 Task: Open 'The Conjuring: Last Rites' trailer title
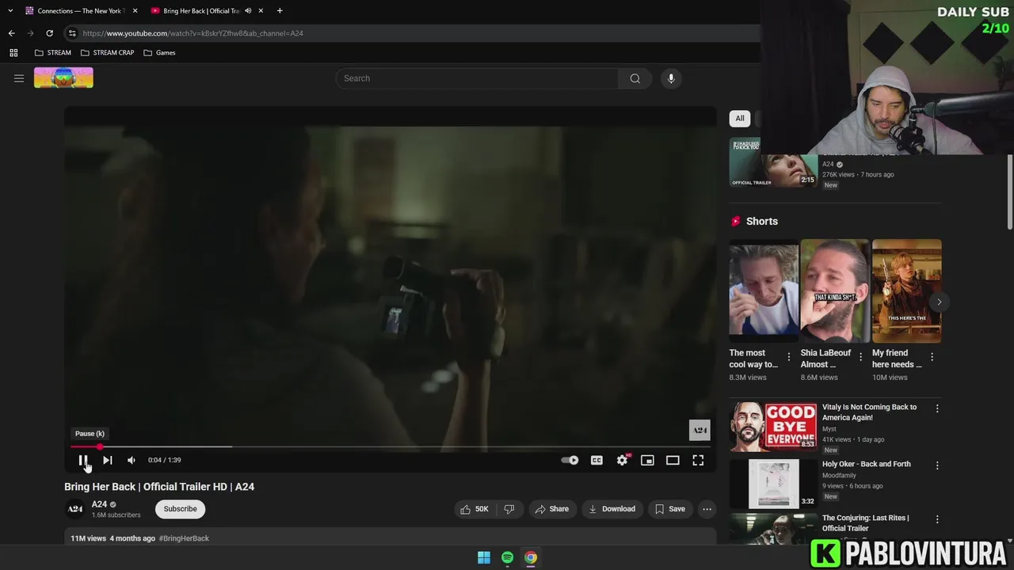(865, 523)
